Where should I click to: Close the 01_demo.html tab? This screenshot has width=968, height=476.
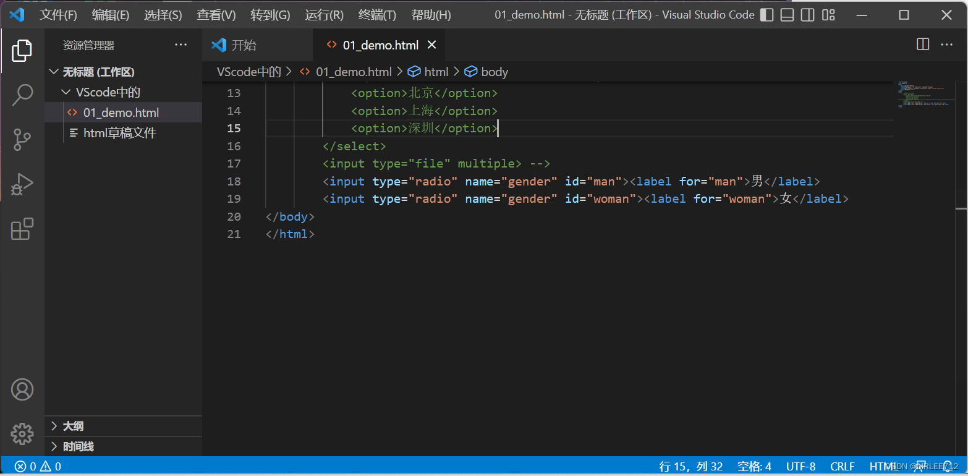point(432,45)
